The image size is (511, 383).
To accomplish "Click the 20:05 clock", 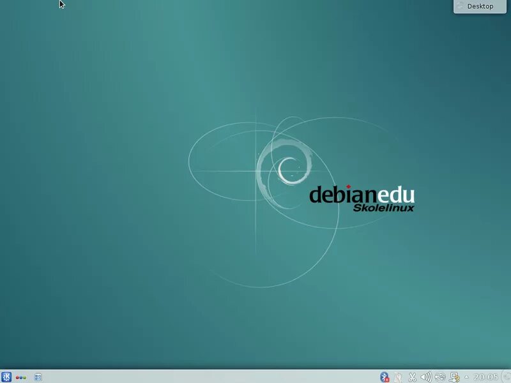I will [x=485, y=377].
